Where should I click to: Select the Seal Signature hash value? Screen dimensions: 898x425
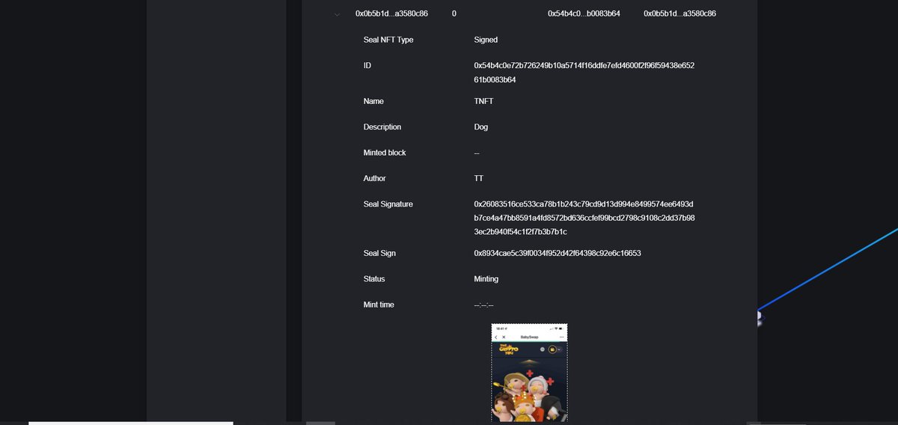(584, 218)
